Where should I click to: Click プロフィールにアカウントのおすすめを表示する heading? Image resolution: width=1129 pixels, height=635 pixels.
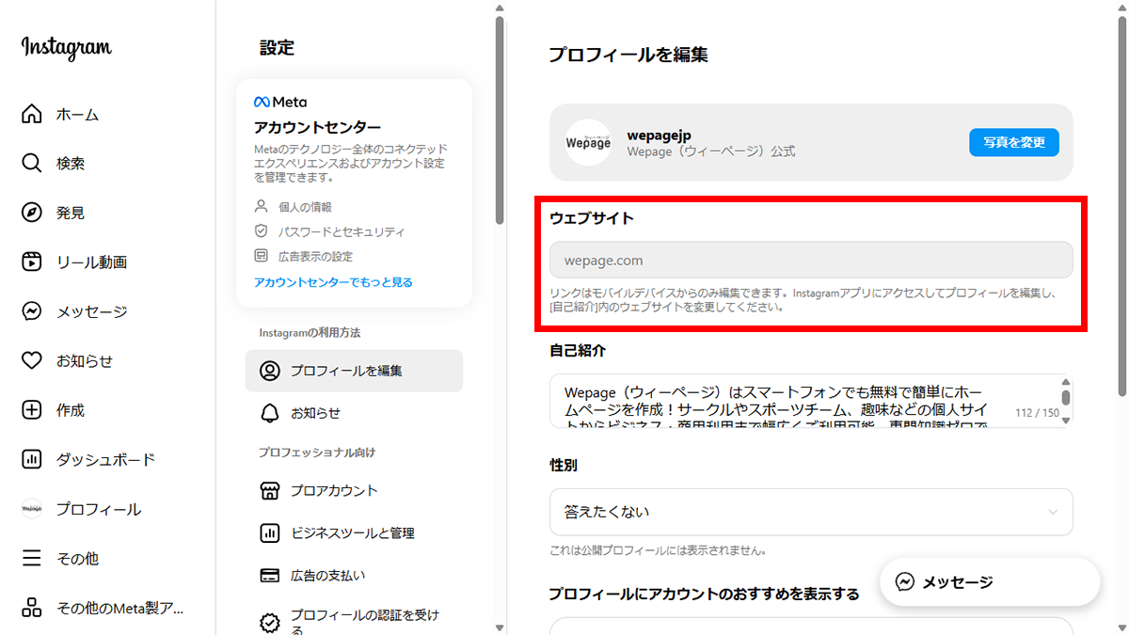click(705, 594)
